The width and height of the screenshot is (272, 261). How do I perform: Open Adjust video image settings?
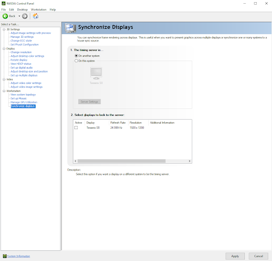27,87
